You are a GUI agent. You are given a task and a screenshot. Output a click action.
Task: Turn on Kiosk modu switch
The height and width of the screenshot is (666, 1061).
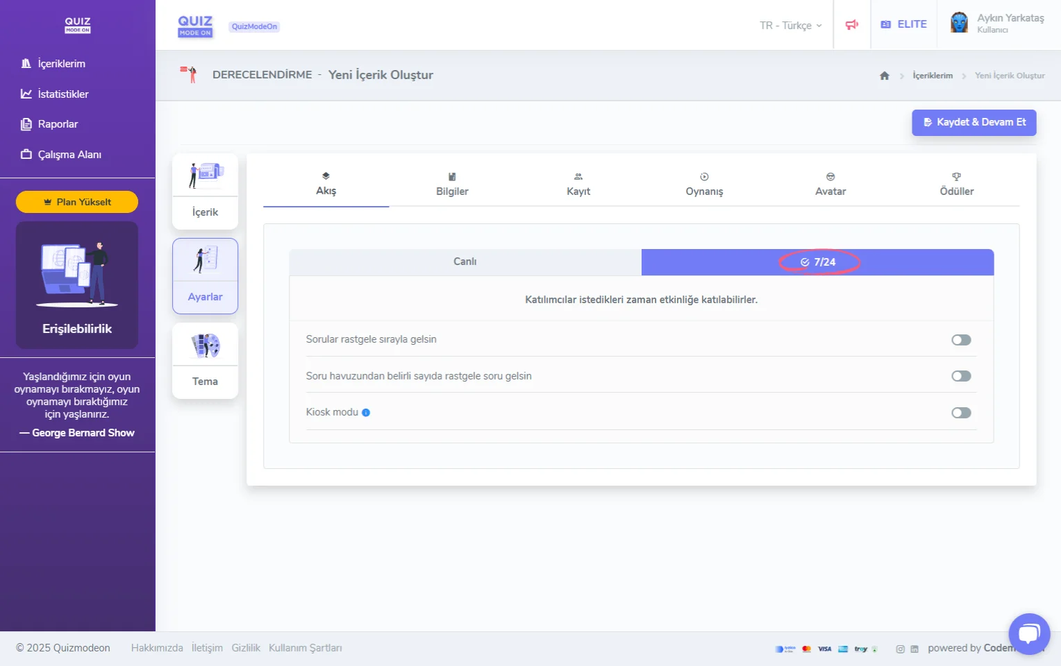tap(961, 413)
